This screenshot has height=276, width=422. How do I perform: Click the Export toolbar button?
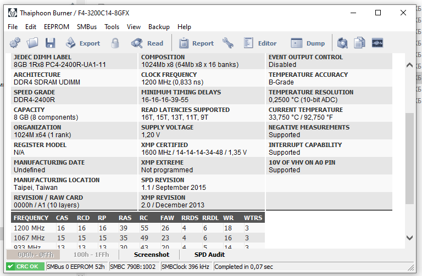[x=83, y=43]
